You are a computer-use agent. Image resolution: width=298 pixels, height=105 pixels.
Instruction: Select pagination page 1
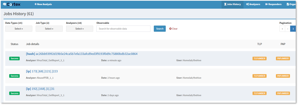pyautogui.click(x=293, y=29)
